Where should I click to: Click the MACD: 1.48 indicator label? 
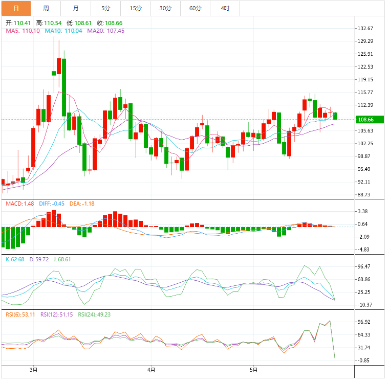pos(19,204)
